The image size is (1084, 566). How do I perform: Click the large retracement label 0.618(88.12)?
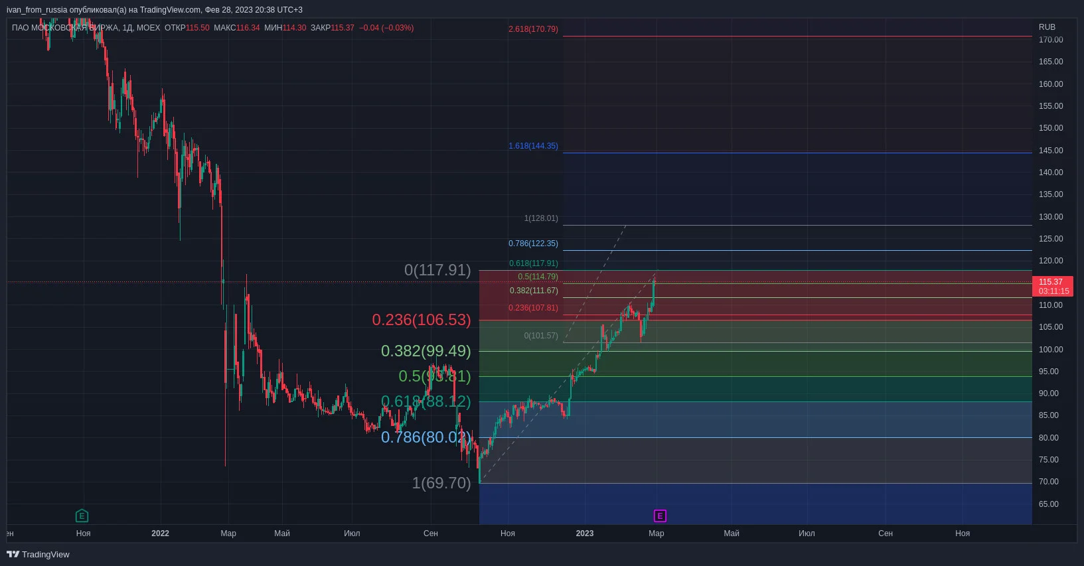click(x=426, y=401)
